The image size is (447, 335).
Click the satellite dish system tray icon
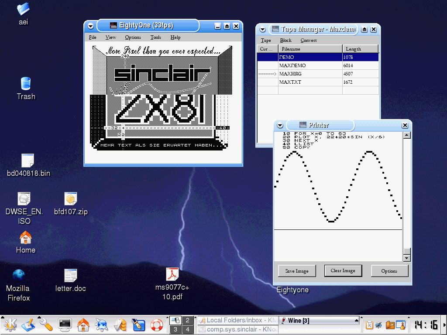pyautogui.click(x=378, y=325)
